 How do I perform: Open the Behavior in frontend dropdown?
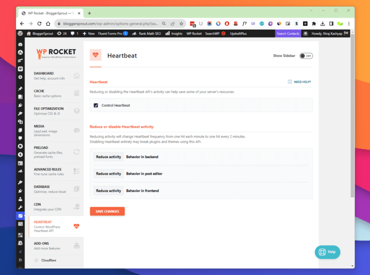click(108, 191)
